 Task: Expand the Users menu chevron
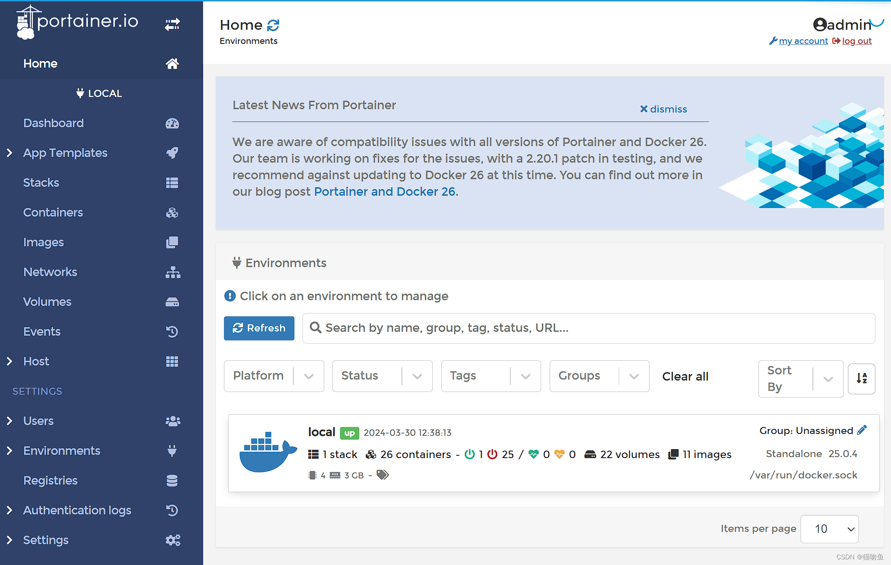coord(9,421)
